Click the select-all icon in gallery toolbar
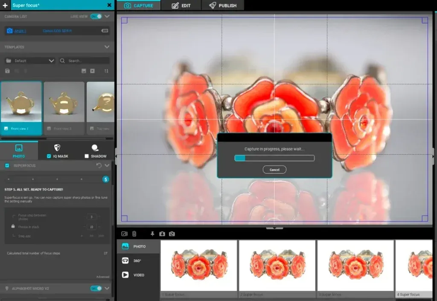This screenshot has height=301, width=437. click(x=124, y=234)
